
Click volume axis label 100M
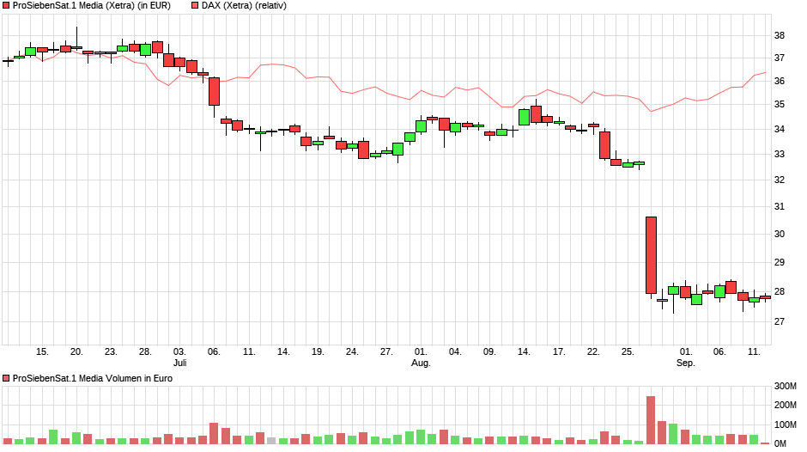tap(786, 425)
